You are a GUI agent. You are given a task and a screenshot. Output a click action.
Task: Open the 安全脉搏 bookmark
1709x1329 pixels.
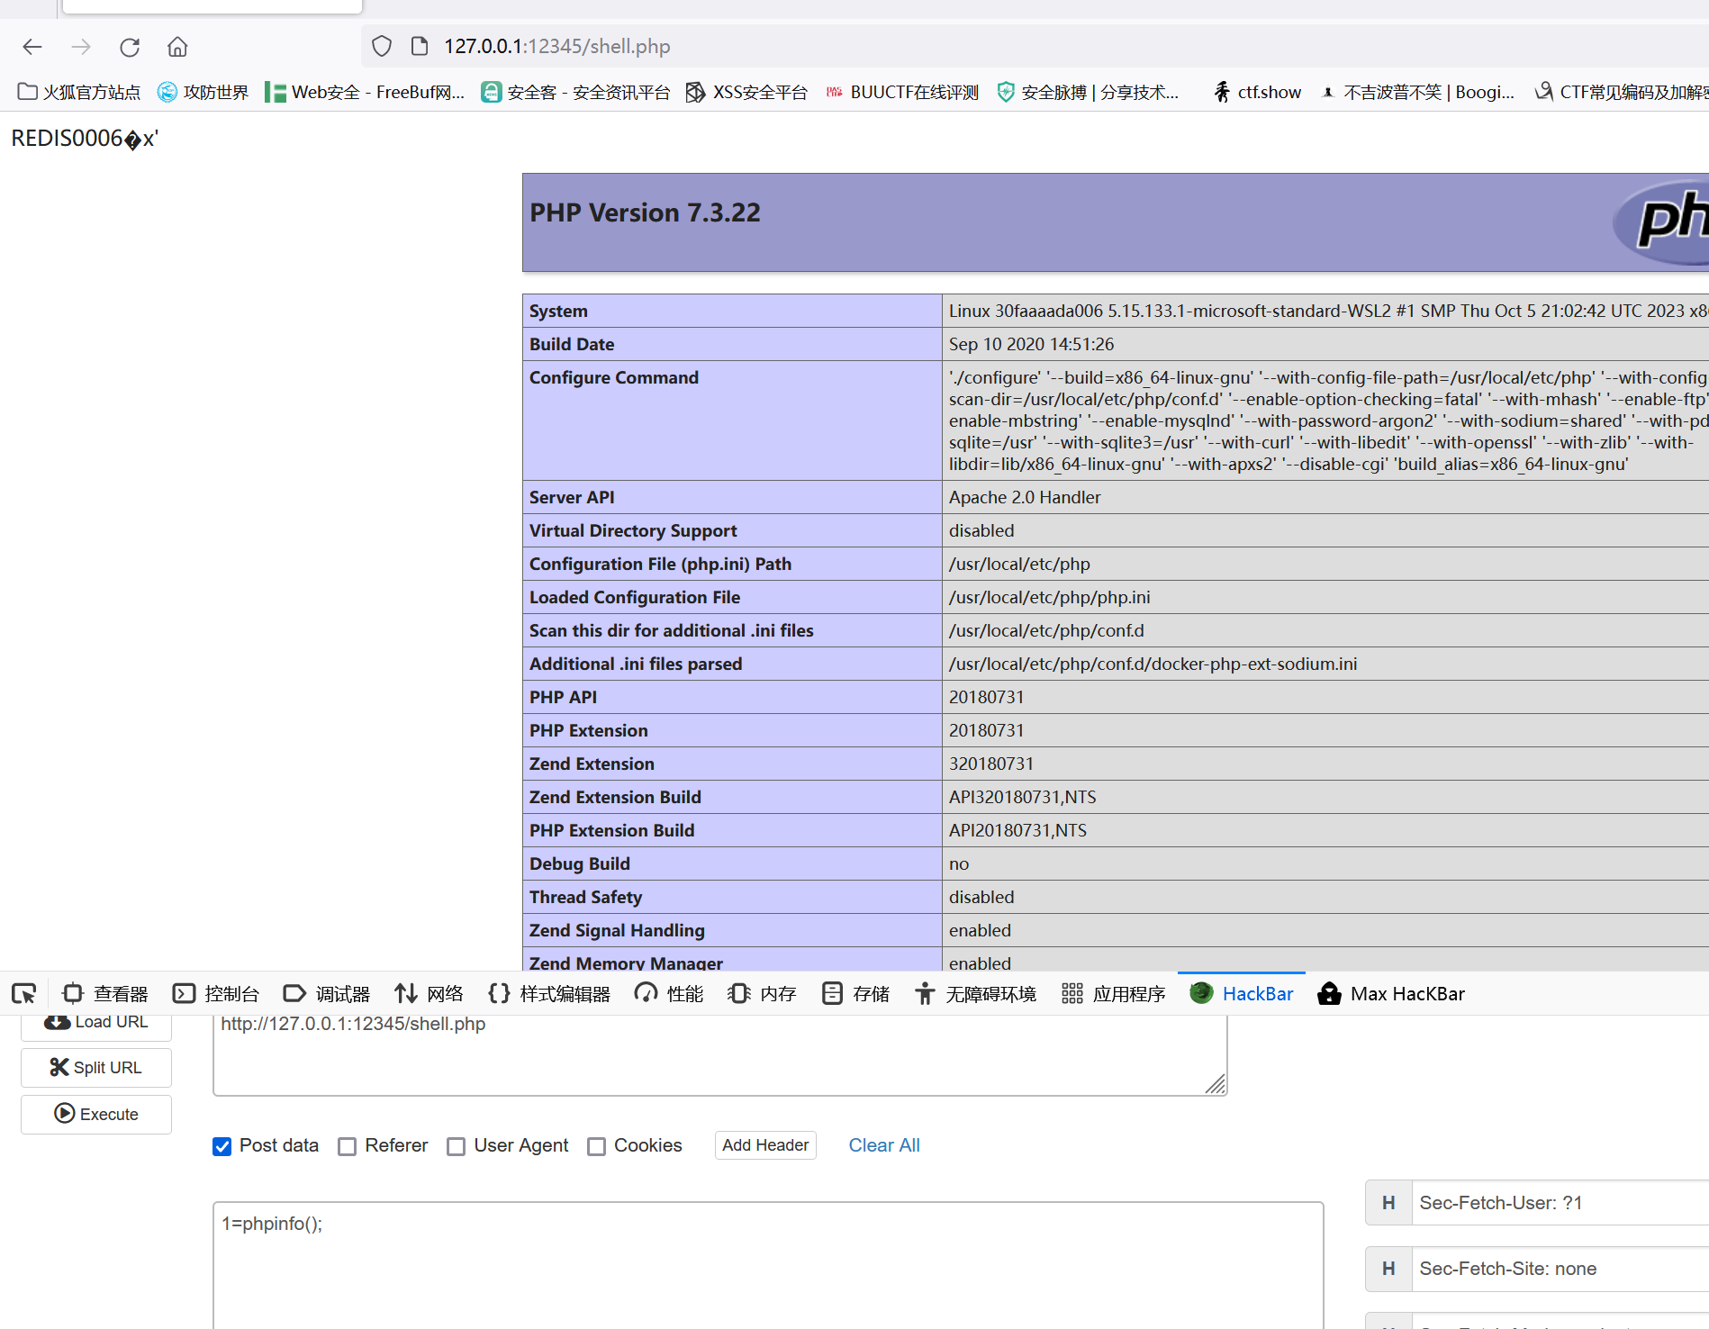coord(1088,92)
